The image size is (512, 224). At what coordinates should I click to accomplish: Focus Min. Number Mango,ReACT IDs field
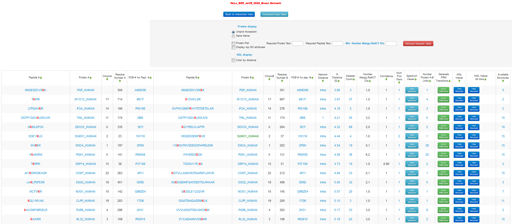391,44
